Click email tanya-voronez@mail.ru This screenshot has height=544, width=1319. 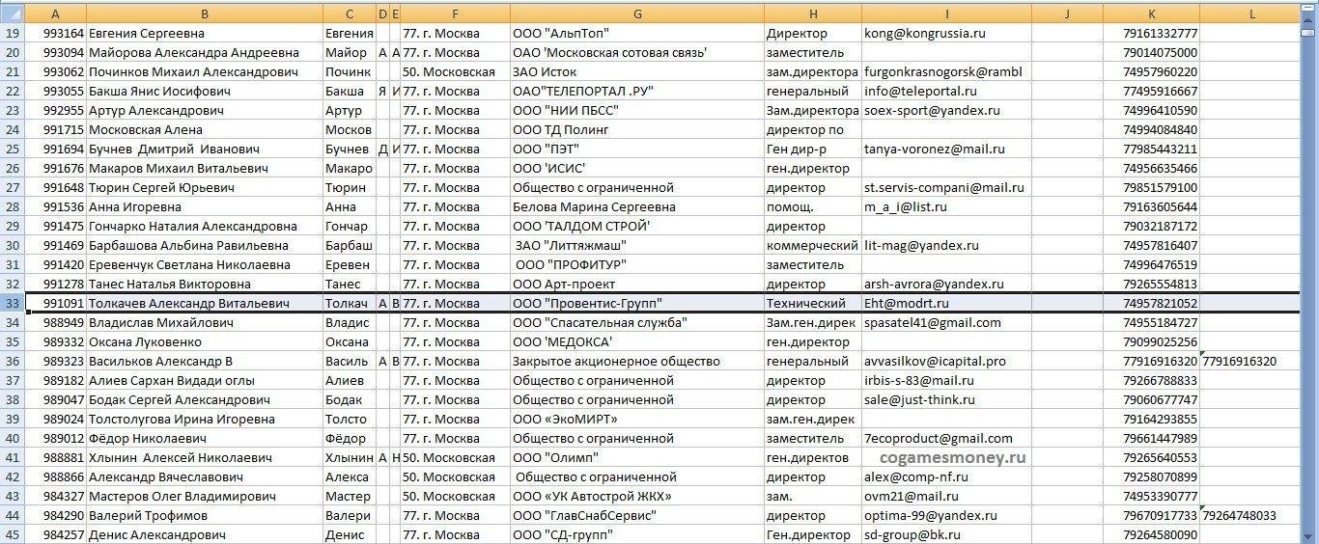pos(935,149)
